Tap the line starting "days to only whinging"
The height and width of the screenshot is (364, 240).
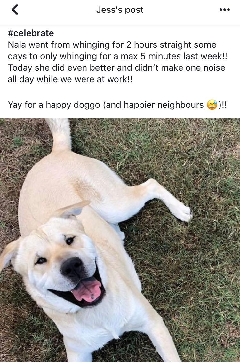pos(117,56)
